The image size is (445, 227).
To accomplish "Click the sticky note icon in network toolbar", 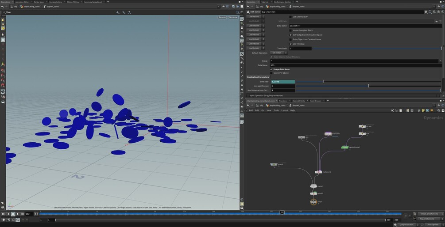I will [x=423, y=110].
